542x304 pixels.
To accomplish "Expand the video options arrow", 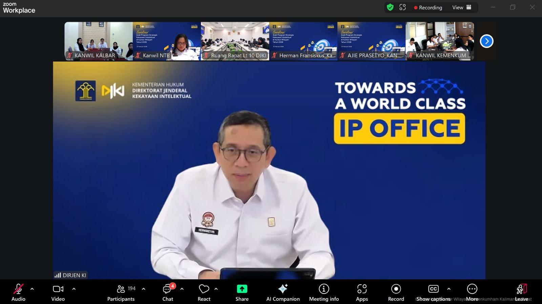I will point(74,289).
